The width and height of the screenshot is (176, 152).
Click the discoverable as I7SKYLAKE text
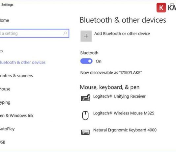111,73
